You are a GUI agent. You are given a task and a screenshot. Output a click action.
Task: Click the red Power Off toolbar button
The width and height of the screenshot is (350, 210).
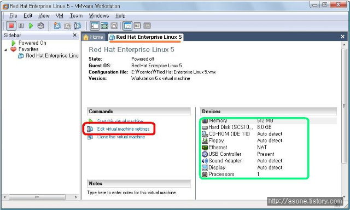11,26
